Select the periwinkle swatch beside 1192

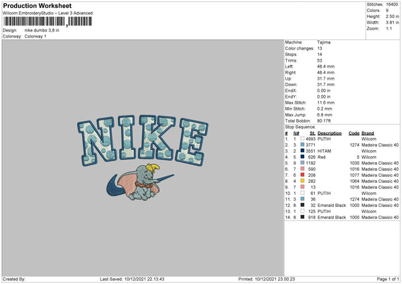tap(303, 163)
